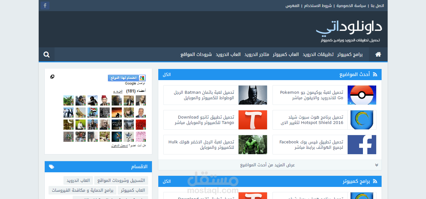This screenshot has width=426, height=199.
Task: Open the Pokemon Go post thumbnail
Action: 362,95
